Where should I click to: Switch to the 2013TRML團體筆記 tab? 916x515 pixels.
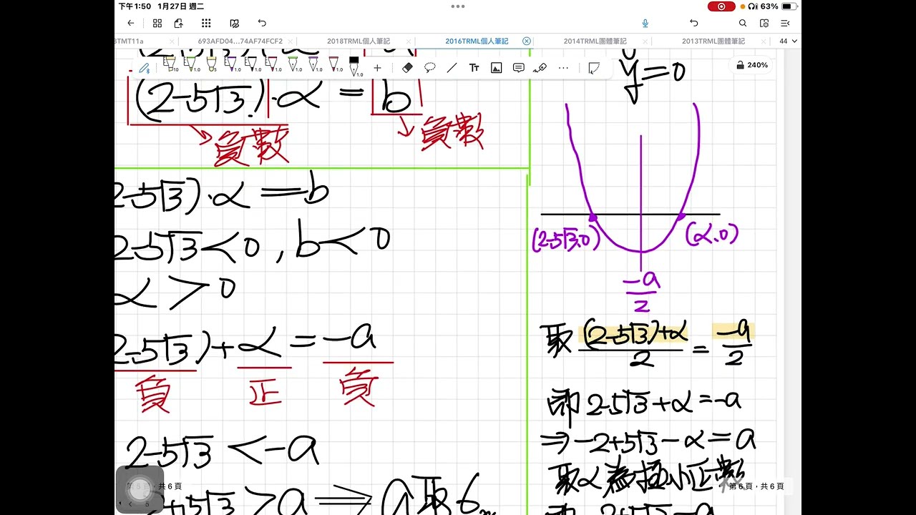tap(713, 41)
